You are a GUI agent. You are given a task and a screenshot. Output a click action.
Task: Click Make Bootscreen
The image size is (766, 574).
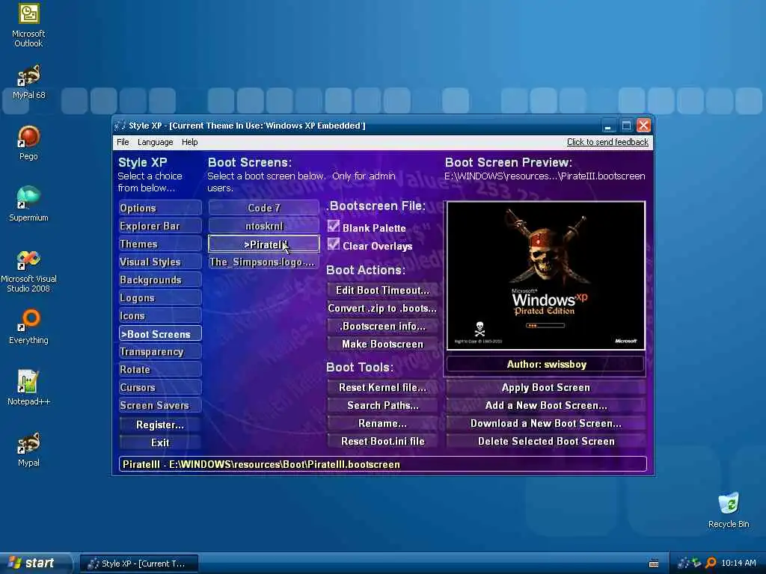382,344
